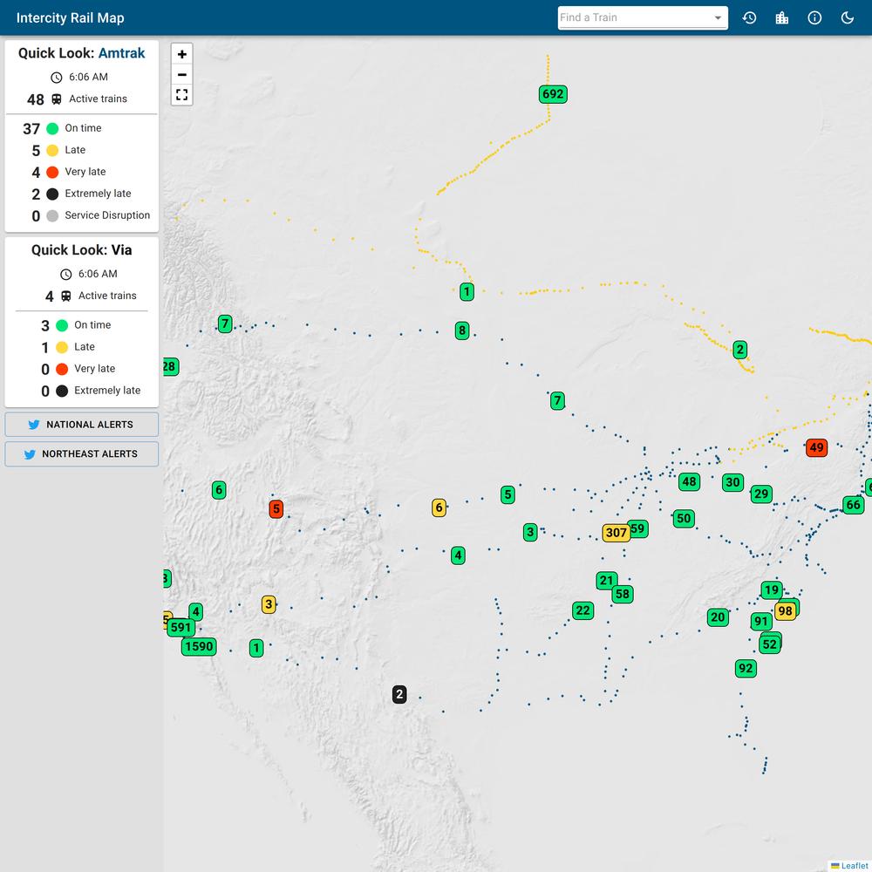
Task: Select train marker 29
Action: coord(761,494)
